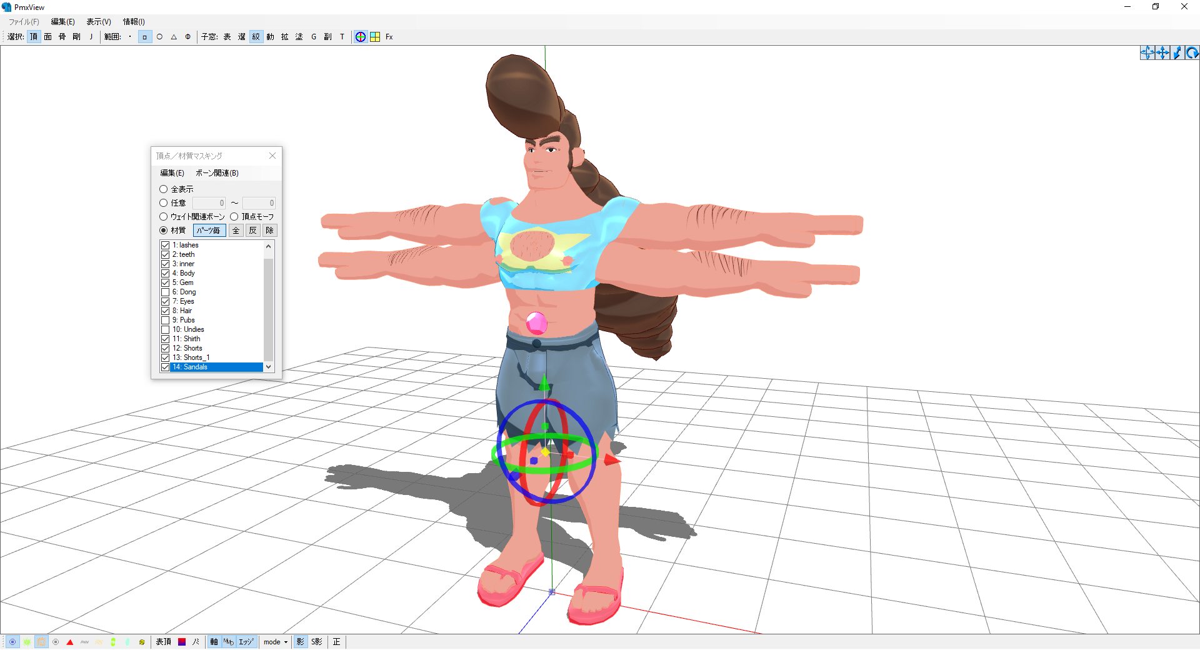Screen dimensions: 1200x650
Task: Open the G sub-window
Action: tap(314, 37)
